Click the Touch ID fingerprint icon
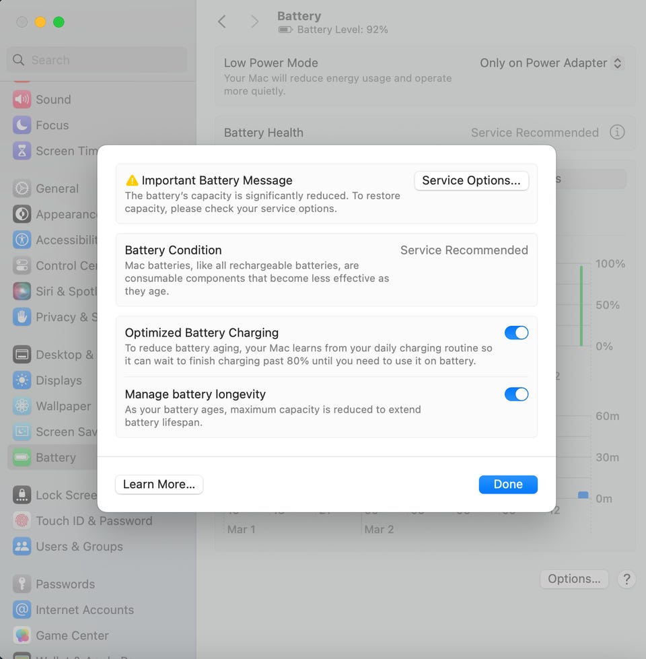 click(x=22, y=521)
